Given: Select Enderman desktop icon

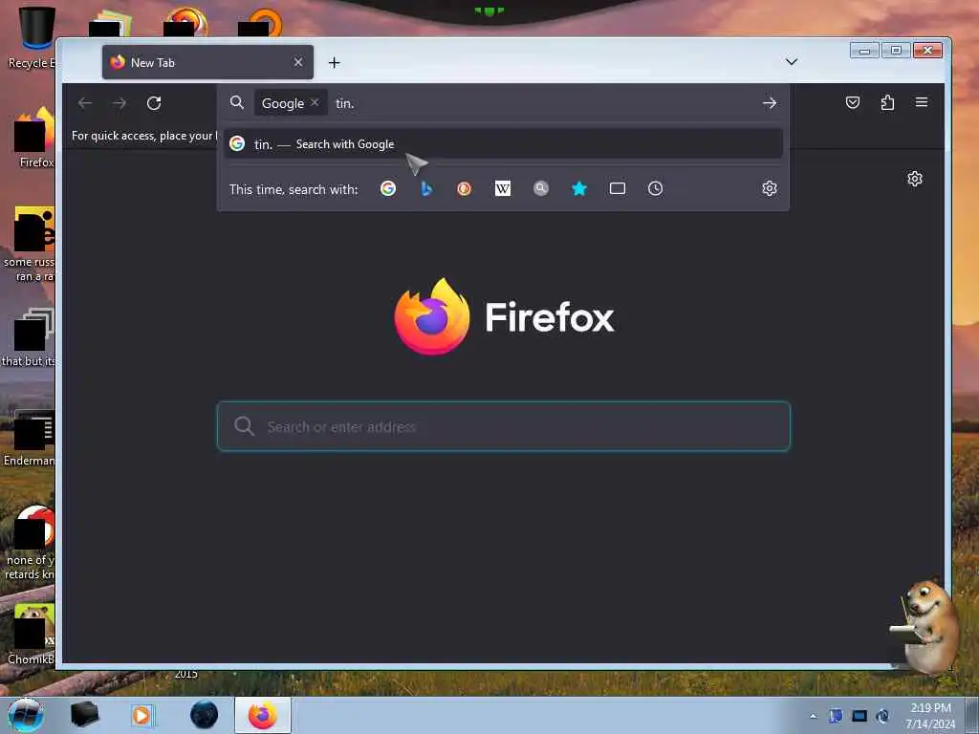Looking at the screenshot, I should pyautogui.click(x=30, y=438).
